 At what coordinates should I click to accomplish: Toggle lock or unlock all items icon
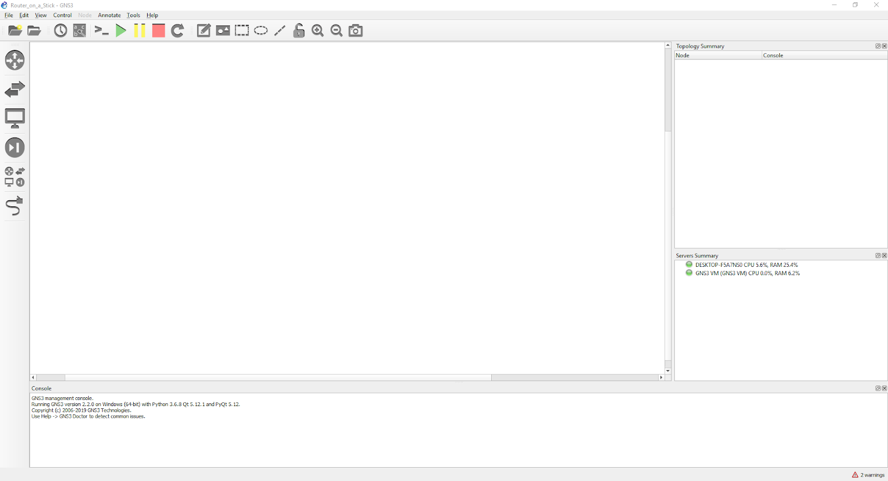coord(299,31)
